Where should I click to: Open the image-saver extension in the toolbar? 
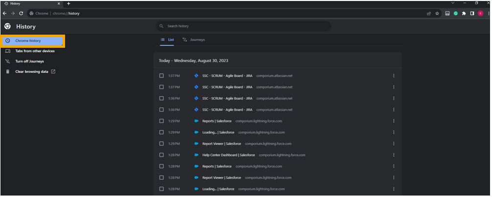click(x=447, y=14)
